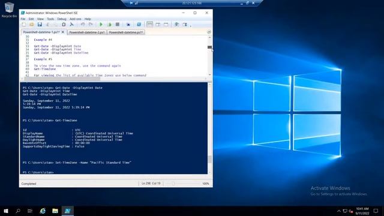Open the notification center icon
The height and width of the screenshot is (216, 384).
(376, 211)
